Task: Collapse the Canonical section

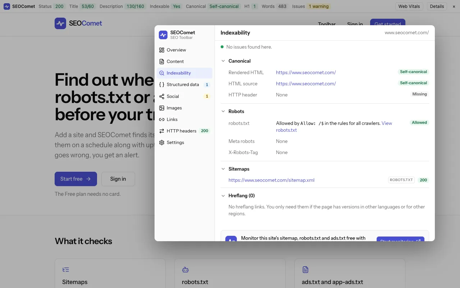Action: click(x=223, y=61)
